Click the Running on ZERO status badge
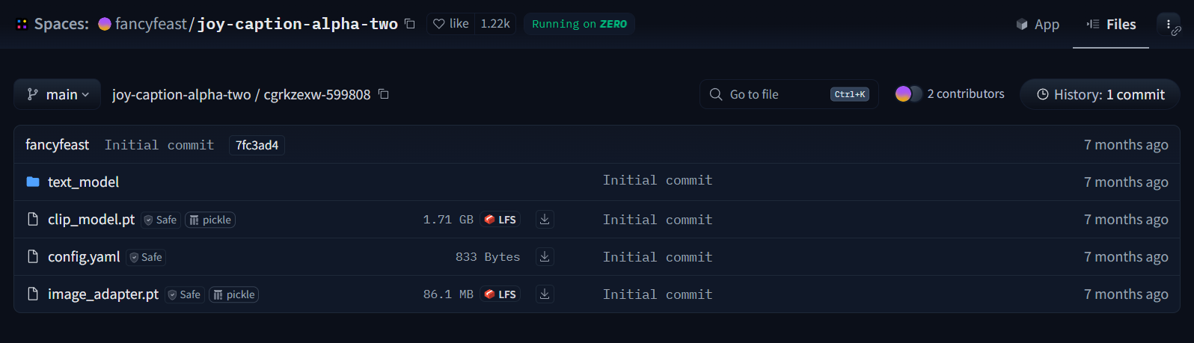The height and width of the screenshot is (343, 1194). click(579, 24)
